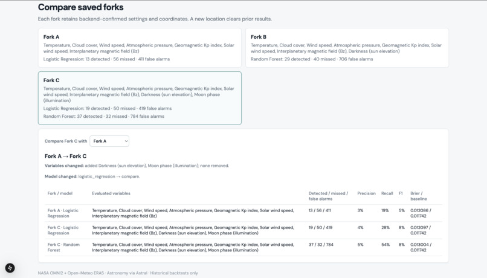Viewport: 487px width, 278px height.
Task: Click the '0.013004 / 0.011742' Brier cell
Action: point(421,247)
